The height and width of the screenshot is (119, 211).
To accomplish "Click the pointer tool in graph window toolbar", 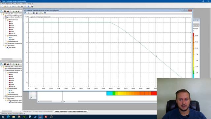I will pos(29,13).
